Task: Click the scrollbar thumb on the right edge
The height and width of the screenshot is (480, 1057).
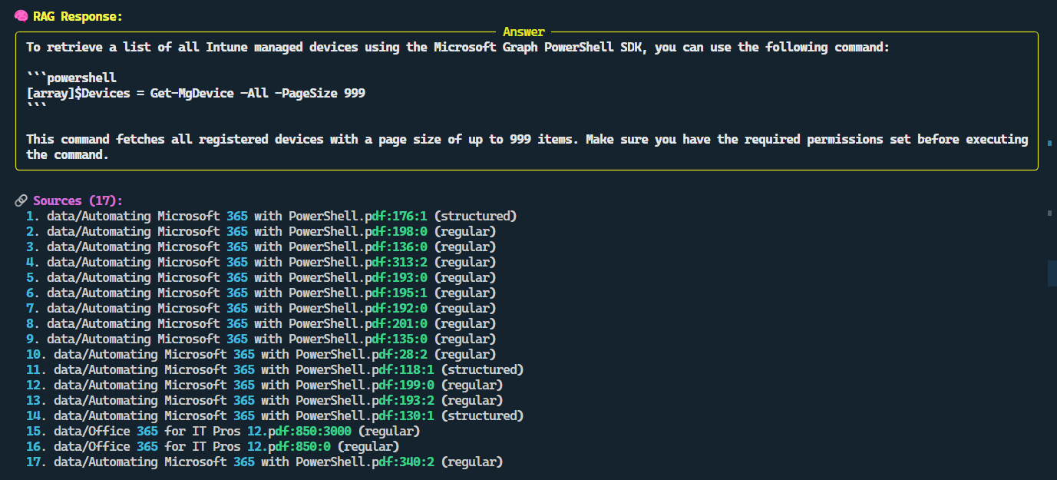Action: tap(1052, 273)
